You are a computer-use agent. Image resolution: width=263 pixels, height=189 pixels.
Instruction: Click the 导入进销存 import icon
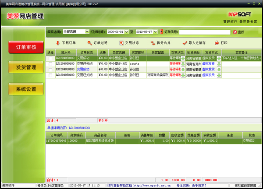[185, 43]
